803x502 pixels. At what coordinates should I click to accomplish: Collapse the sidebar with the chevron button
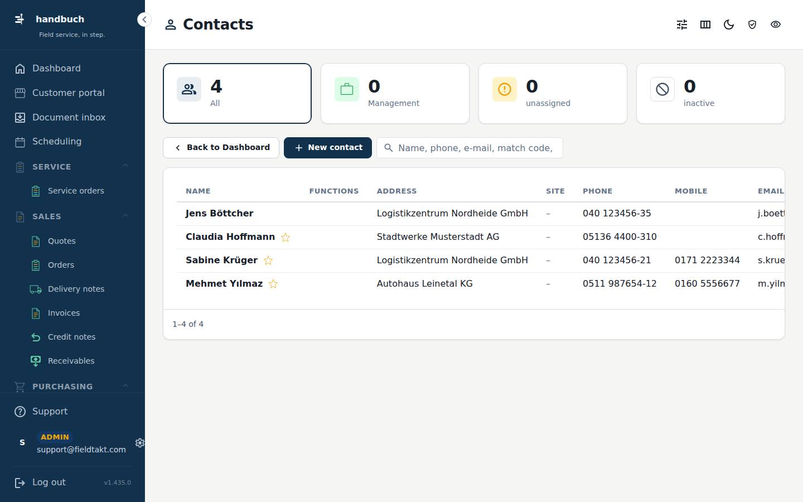point(144,20)
